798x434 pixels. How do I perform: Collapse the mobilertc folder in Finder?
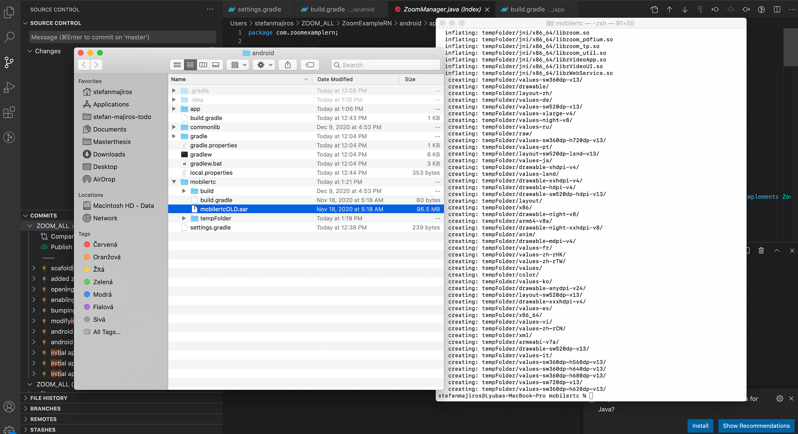(x=174, y=182)
